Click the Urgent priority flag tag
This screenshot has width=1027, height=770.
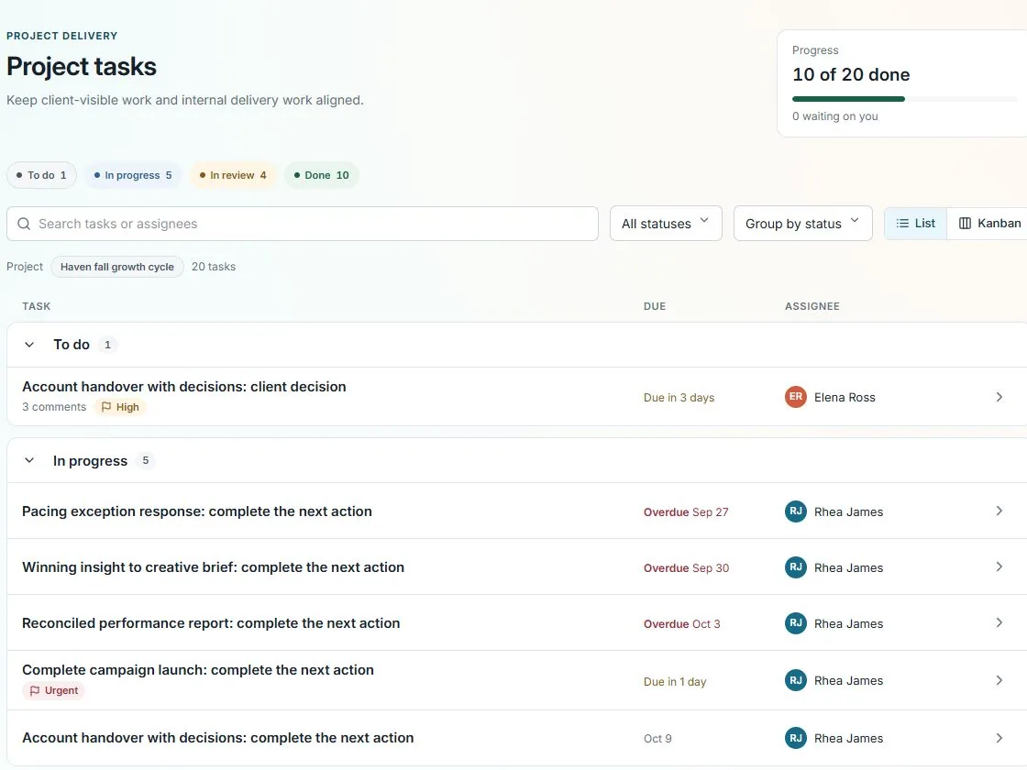click(x=53, y=690)
